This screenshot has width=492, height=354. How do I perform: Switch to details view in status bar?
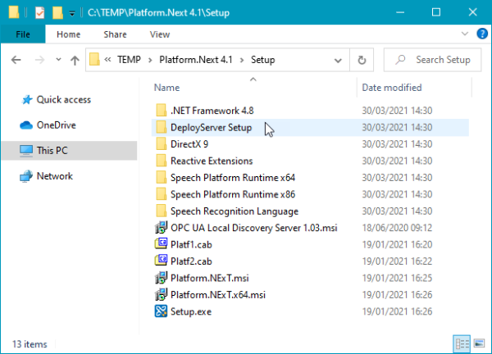(462, 343)
